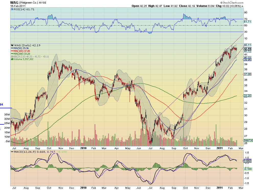Click the 2010 label on MACD time axis
The width and height of the screenshot is (253, 190).
(x=83, y=188)
